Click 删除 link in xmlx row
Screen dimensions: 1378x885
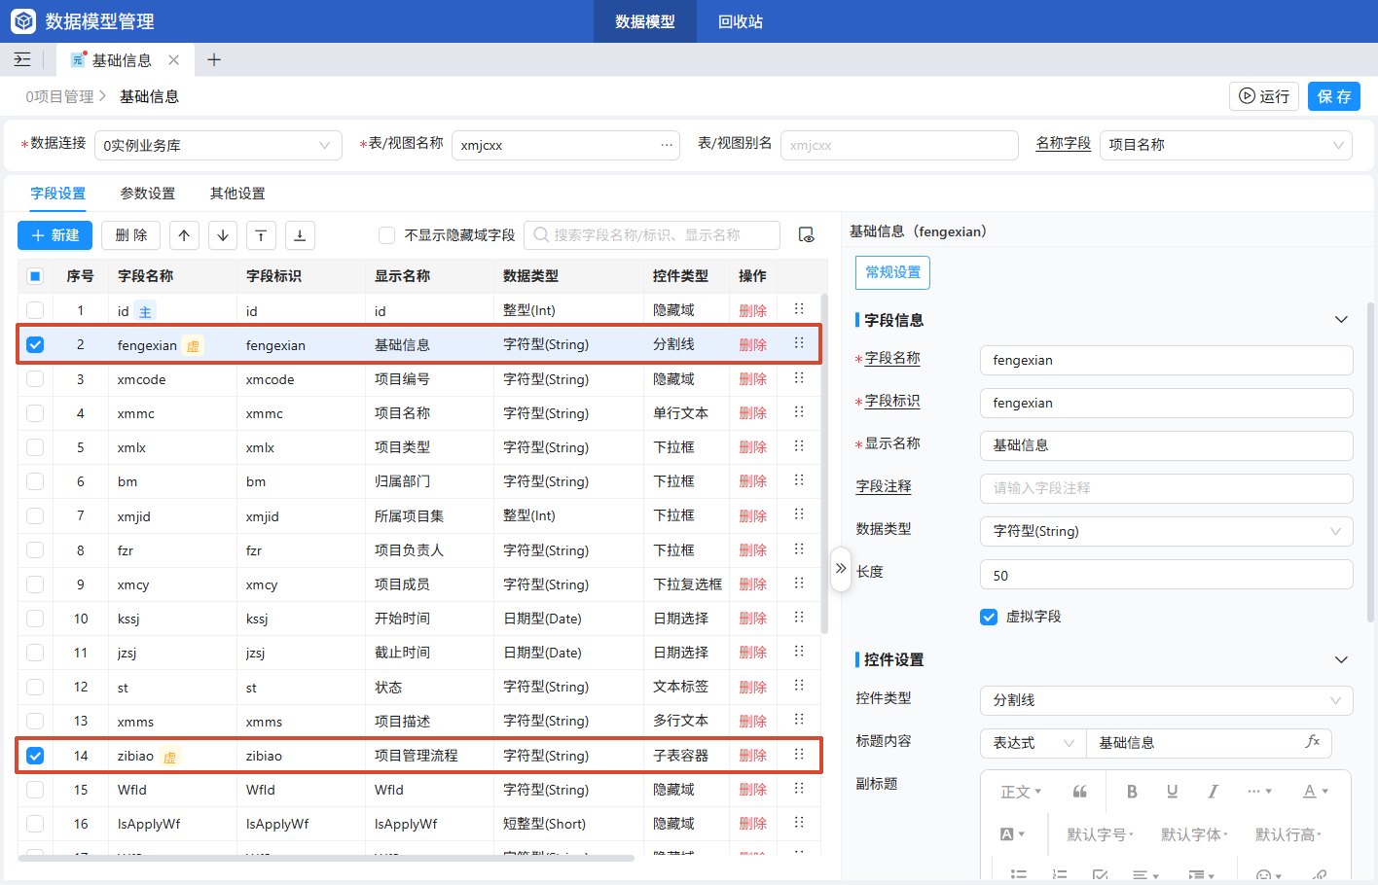(x=753, y=447)
